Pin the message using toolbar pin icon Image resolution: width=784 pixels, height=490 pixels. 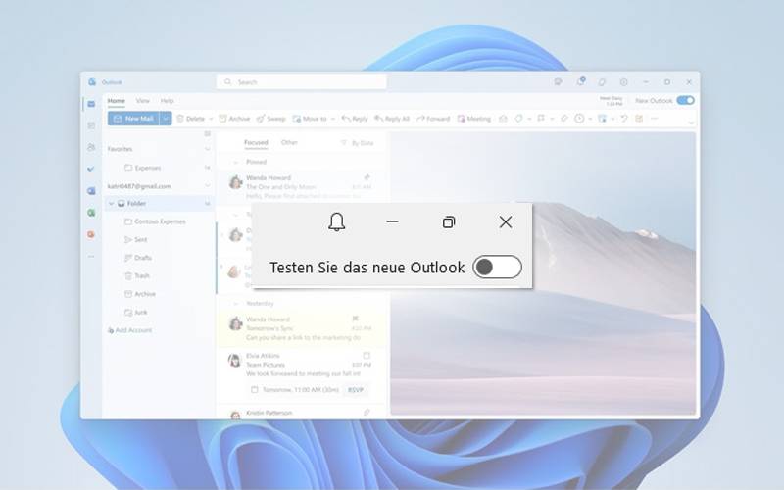tap(564, 119)
